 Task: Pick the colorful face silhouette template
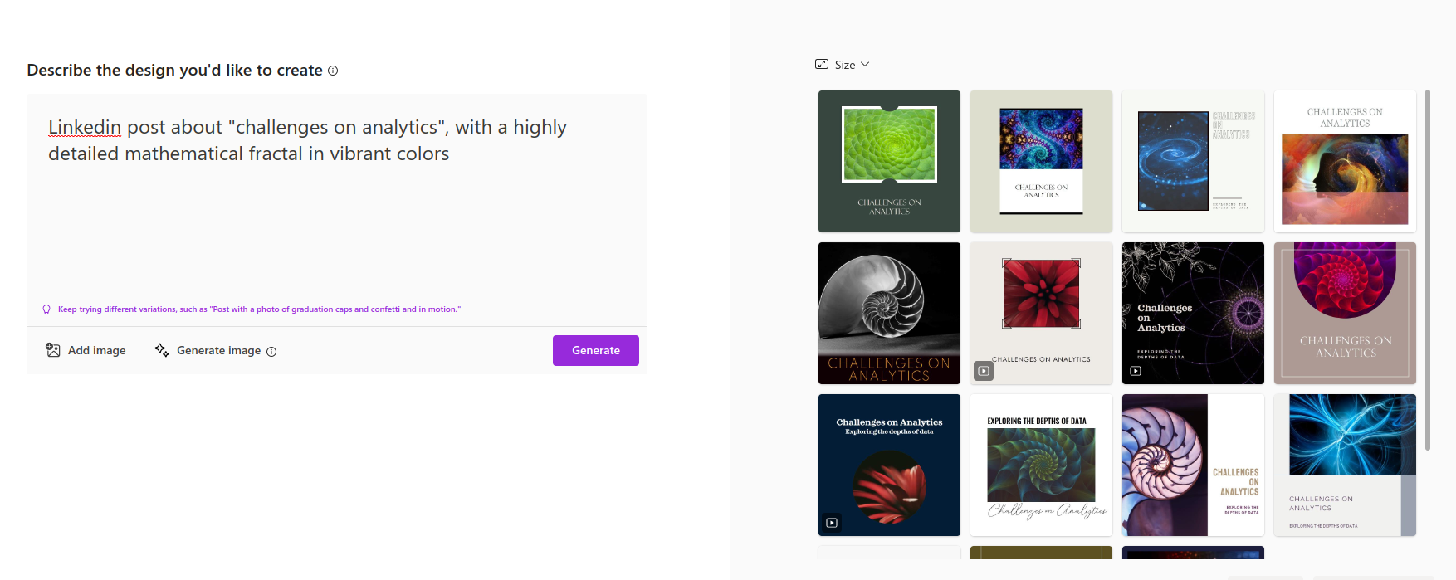point(1345,161)
